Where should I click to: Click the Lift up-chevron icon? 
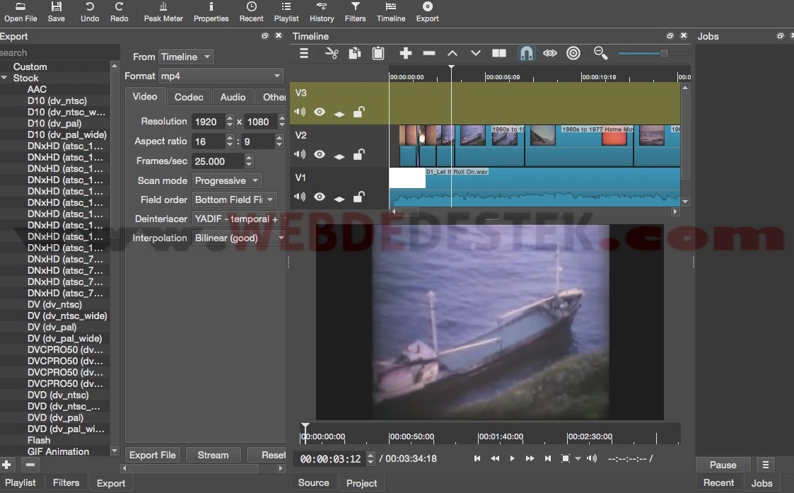(x=453, y=53)
